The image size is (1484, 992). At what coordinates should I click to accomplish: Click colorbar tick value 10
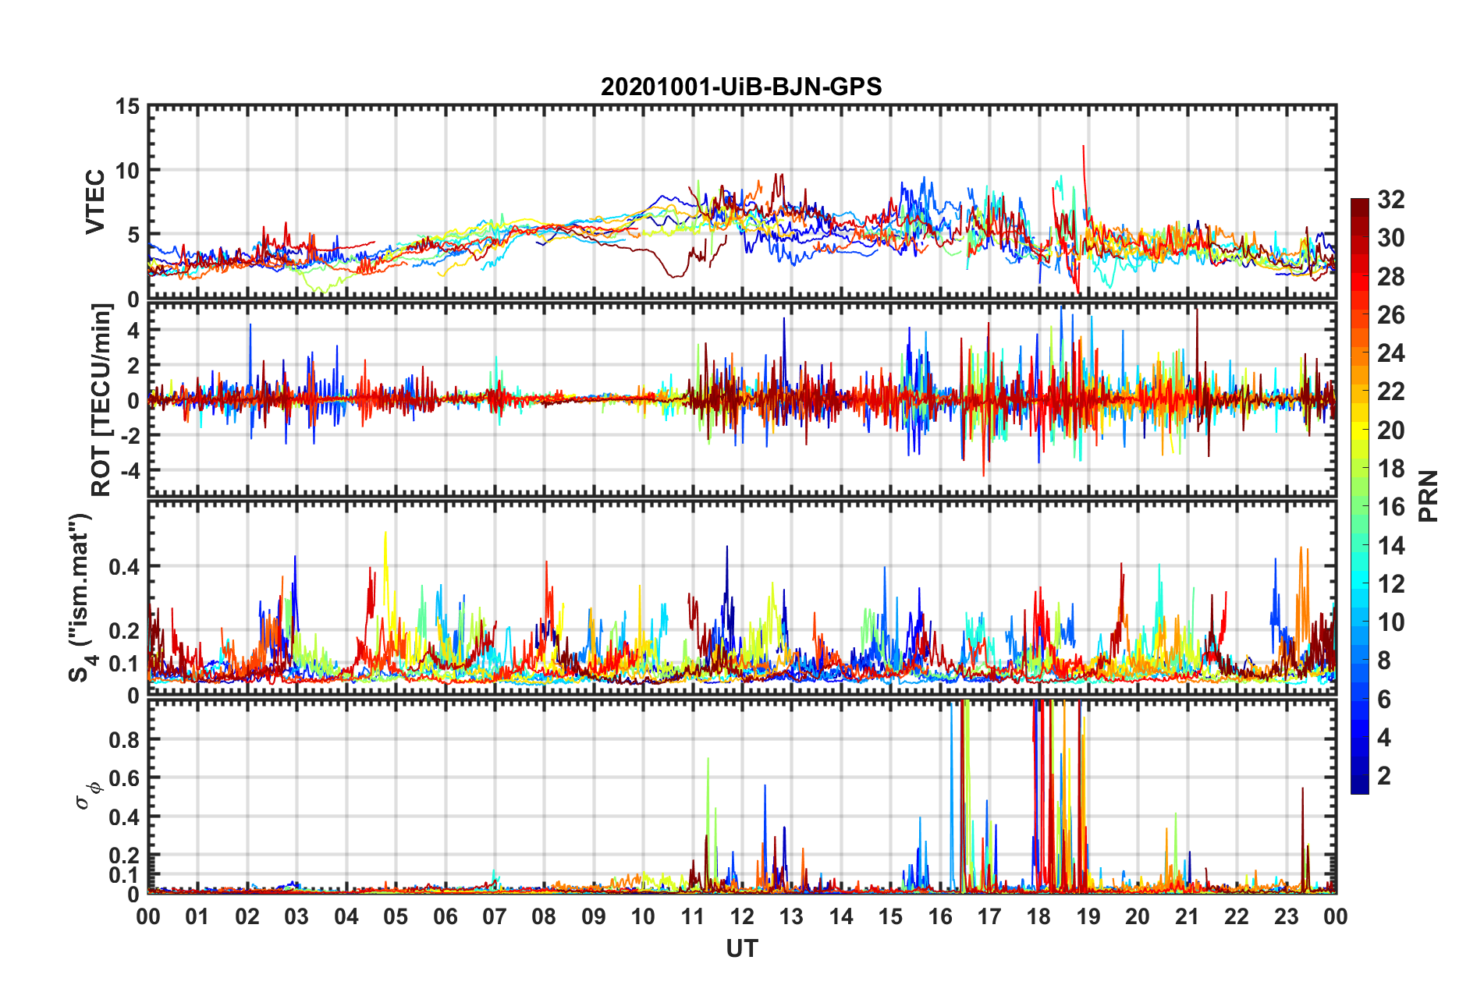coord(1390,622)
